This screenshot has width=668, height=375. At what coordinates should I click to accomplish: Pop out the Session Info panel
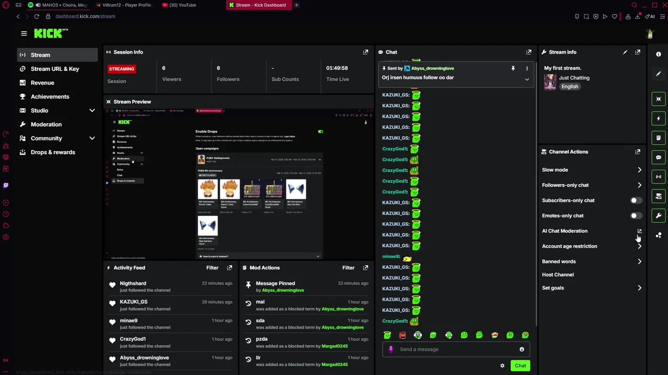[x=365, y=52]
